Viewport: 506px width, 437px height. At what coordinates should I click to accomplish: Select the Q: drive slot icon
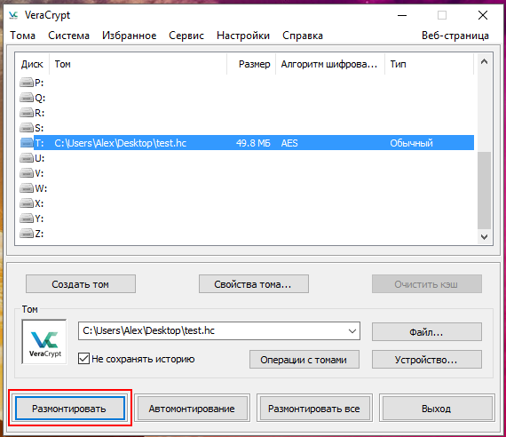(27, 98)
